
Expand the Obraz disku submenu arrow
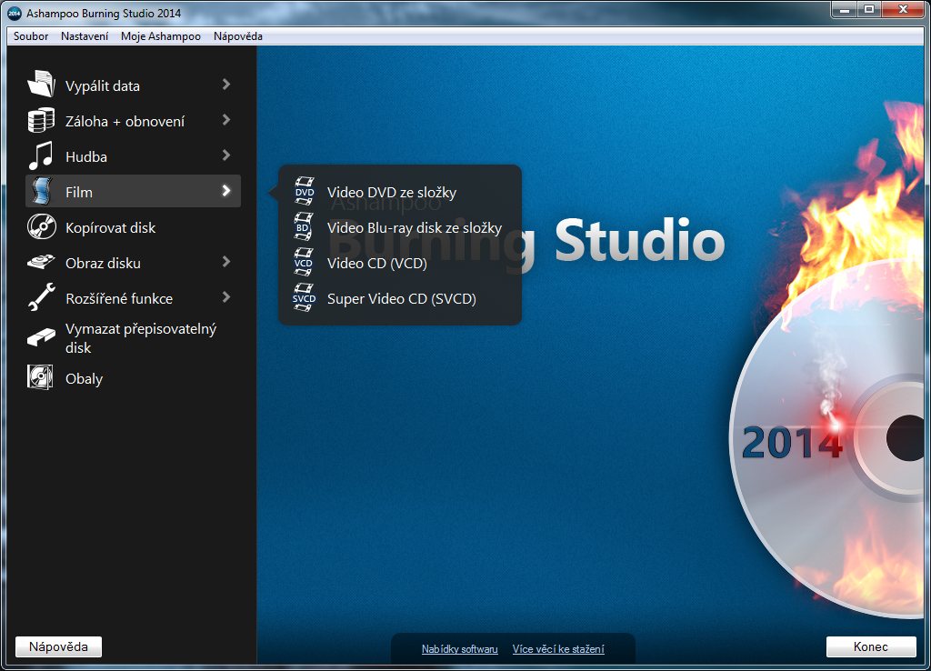point(226,262)
